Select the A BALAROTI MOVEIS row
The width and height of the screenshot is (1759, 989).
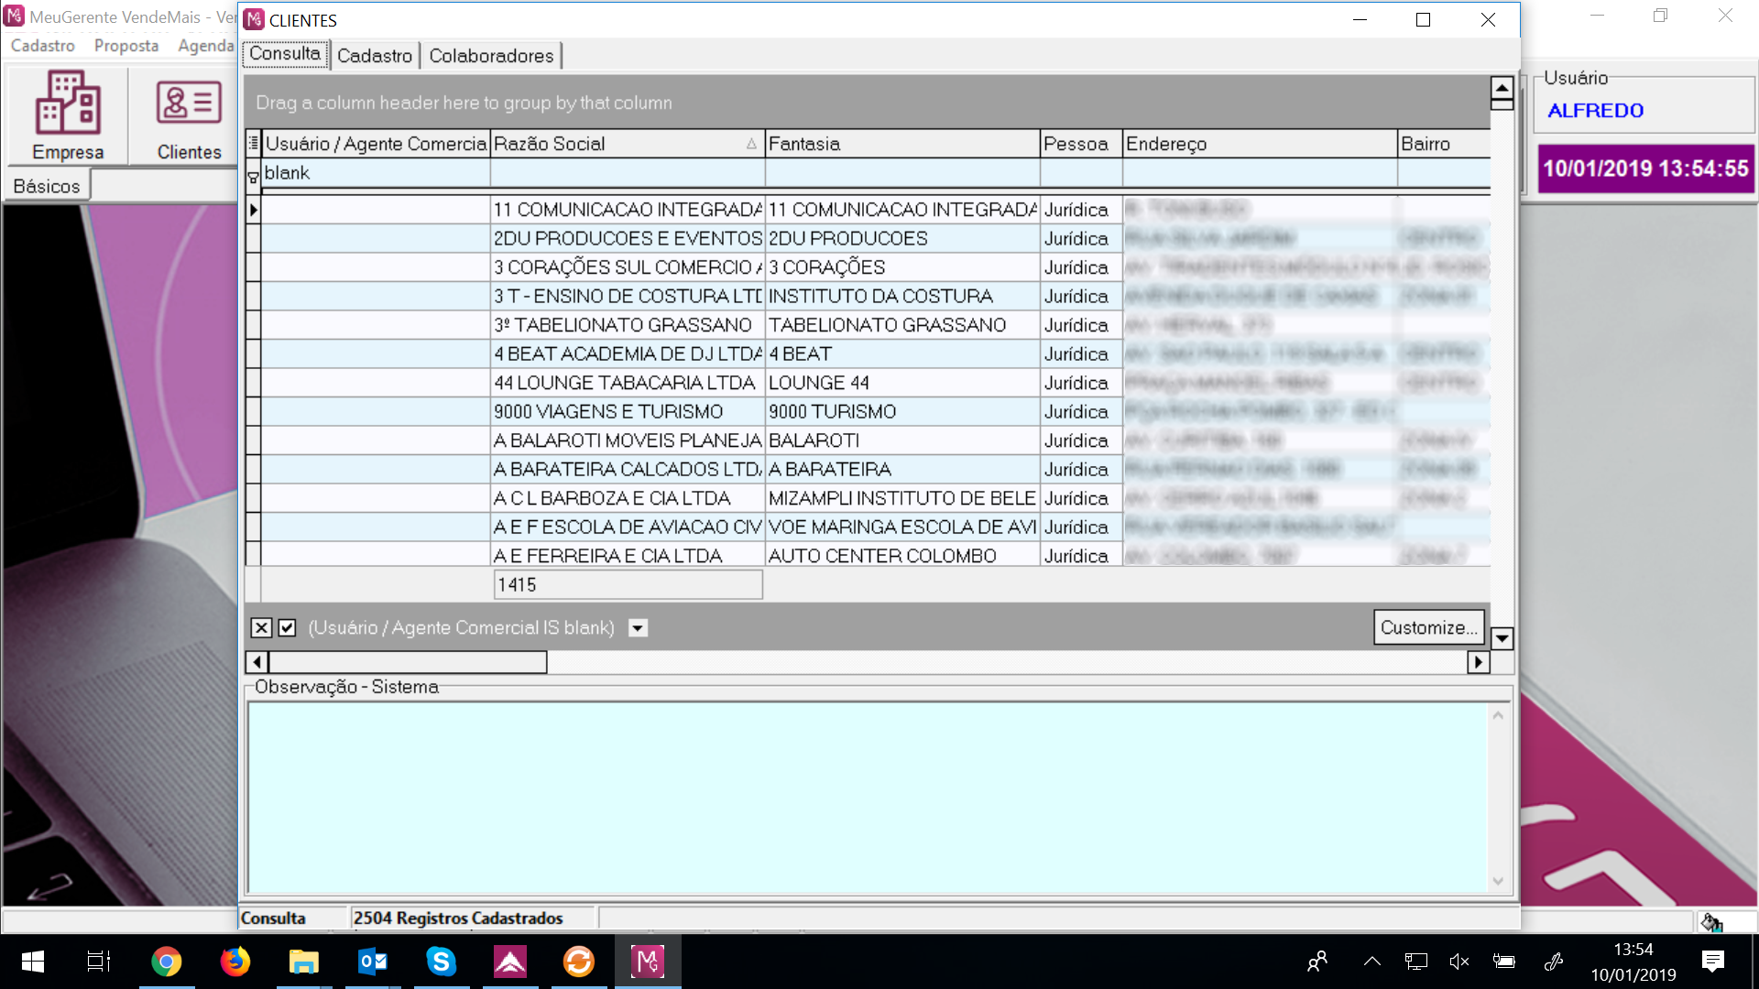(x=628, y=440)
